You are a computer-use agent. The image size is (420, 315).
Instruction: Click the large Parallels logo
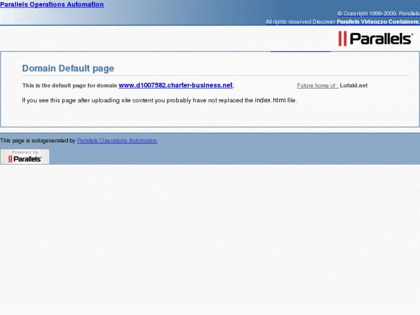pos(376,39)
